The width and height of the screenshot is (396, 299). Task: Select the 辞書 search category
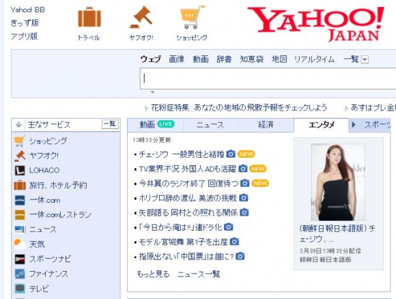(x=224, y=59)
